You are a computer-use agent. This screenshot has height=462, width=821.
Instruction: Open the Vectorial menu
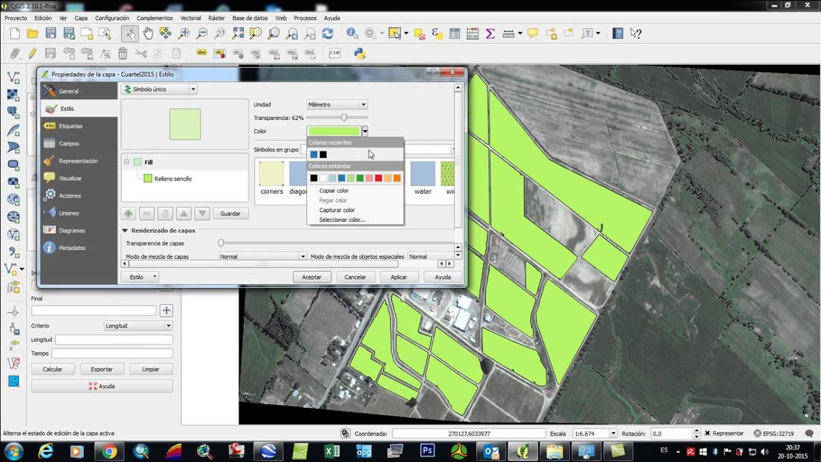pos(190,18)
